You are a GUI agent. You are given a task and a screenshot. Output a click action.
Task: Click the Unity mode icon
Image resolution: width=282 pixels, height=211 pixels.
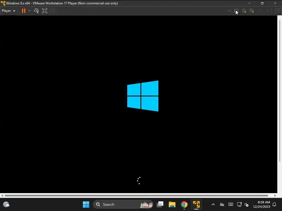point(53,11)
